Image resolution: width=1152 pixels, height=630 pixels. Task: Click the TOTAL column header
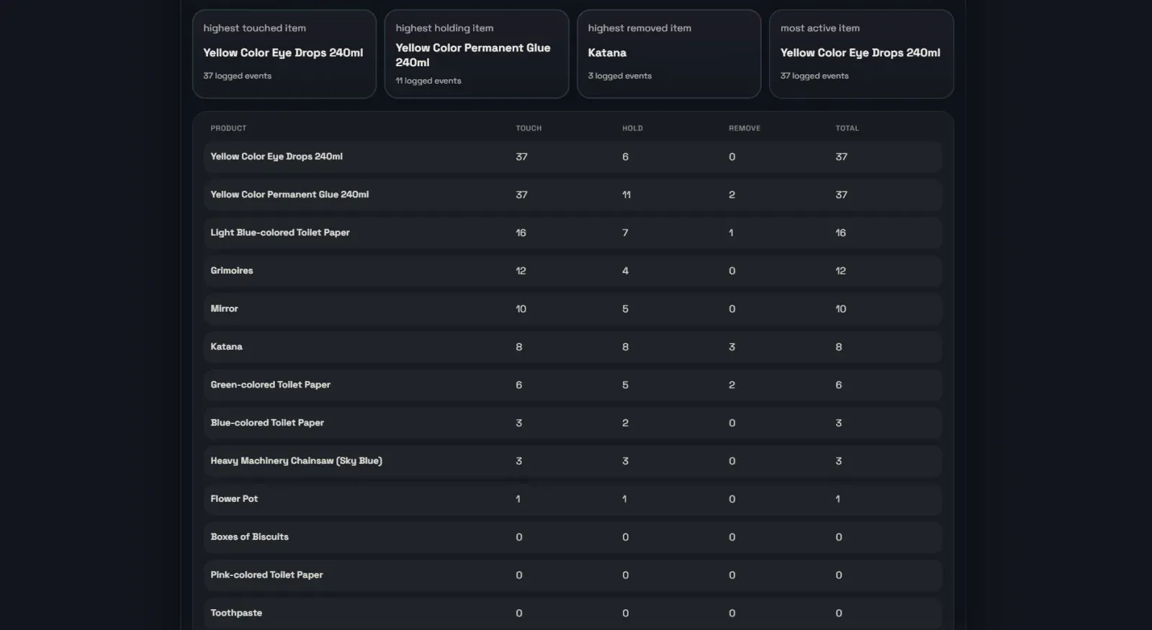(x=847, y=128)
